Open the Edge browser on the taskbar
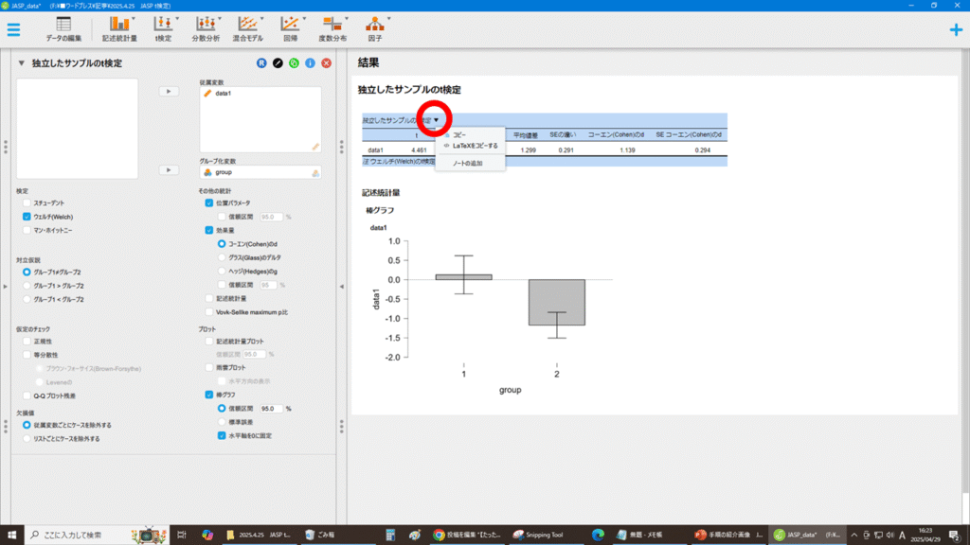 coord(598,536)
